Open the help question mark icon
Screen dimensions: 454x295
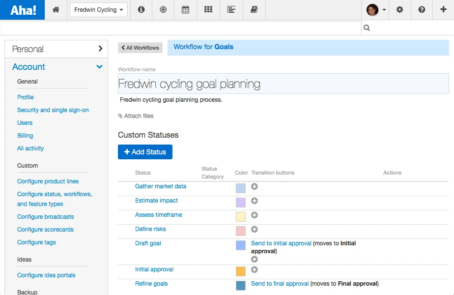[422, 9]
